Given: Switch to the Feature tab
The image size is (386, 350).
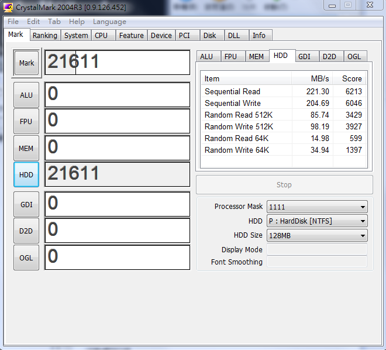Looking at the screenshot, I should pyautogui.click(x=131, y=36).
